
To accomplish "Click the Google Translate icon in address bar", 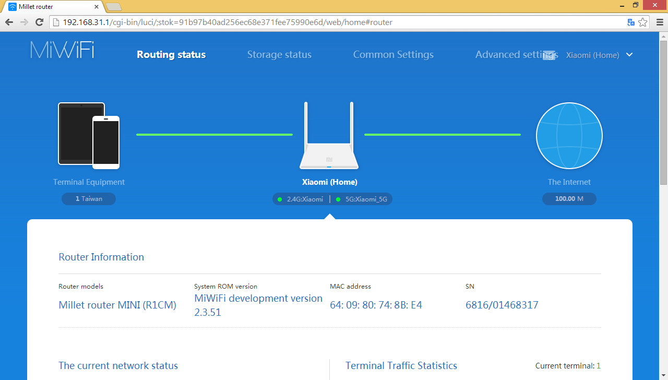I will point(631,22).
